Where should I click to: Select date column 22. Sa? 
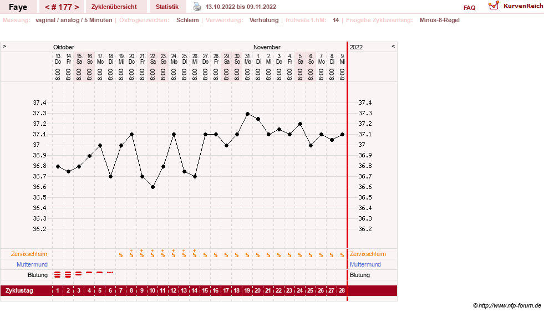(x=152, y=59)
